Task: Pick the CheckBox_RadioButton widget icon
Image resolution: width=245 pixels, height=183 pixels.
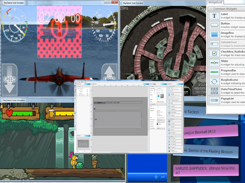Action: click(x=214, y=53)
